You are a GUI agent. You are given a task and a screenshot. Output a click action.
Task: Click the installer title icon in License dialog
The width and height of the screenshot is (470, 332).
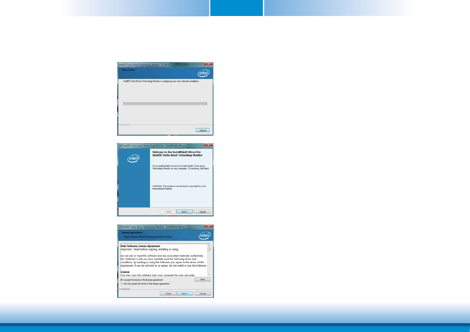(120, 227)
